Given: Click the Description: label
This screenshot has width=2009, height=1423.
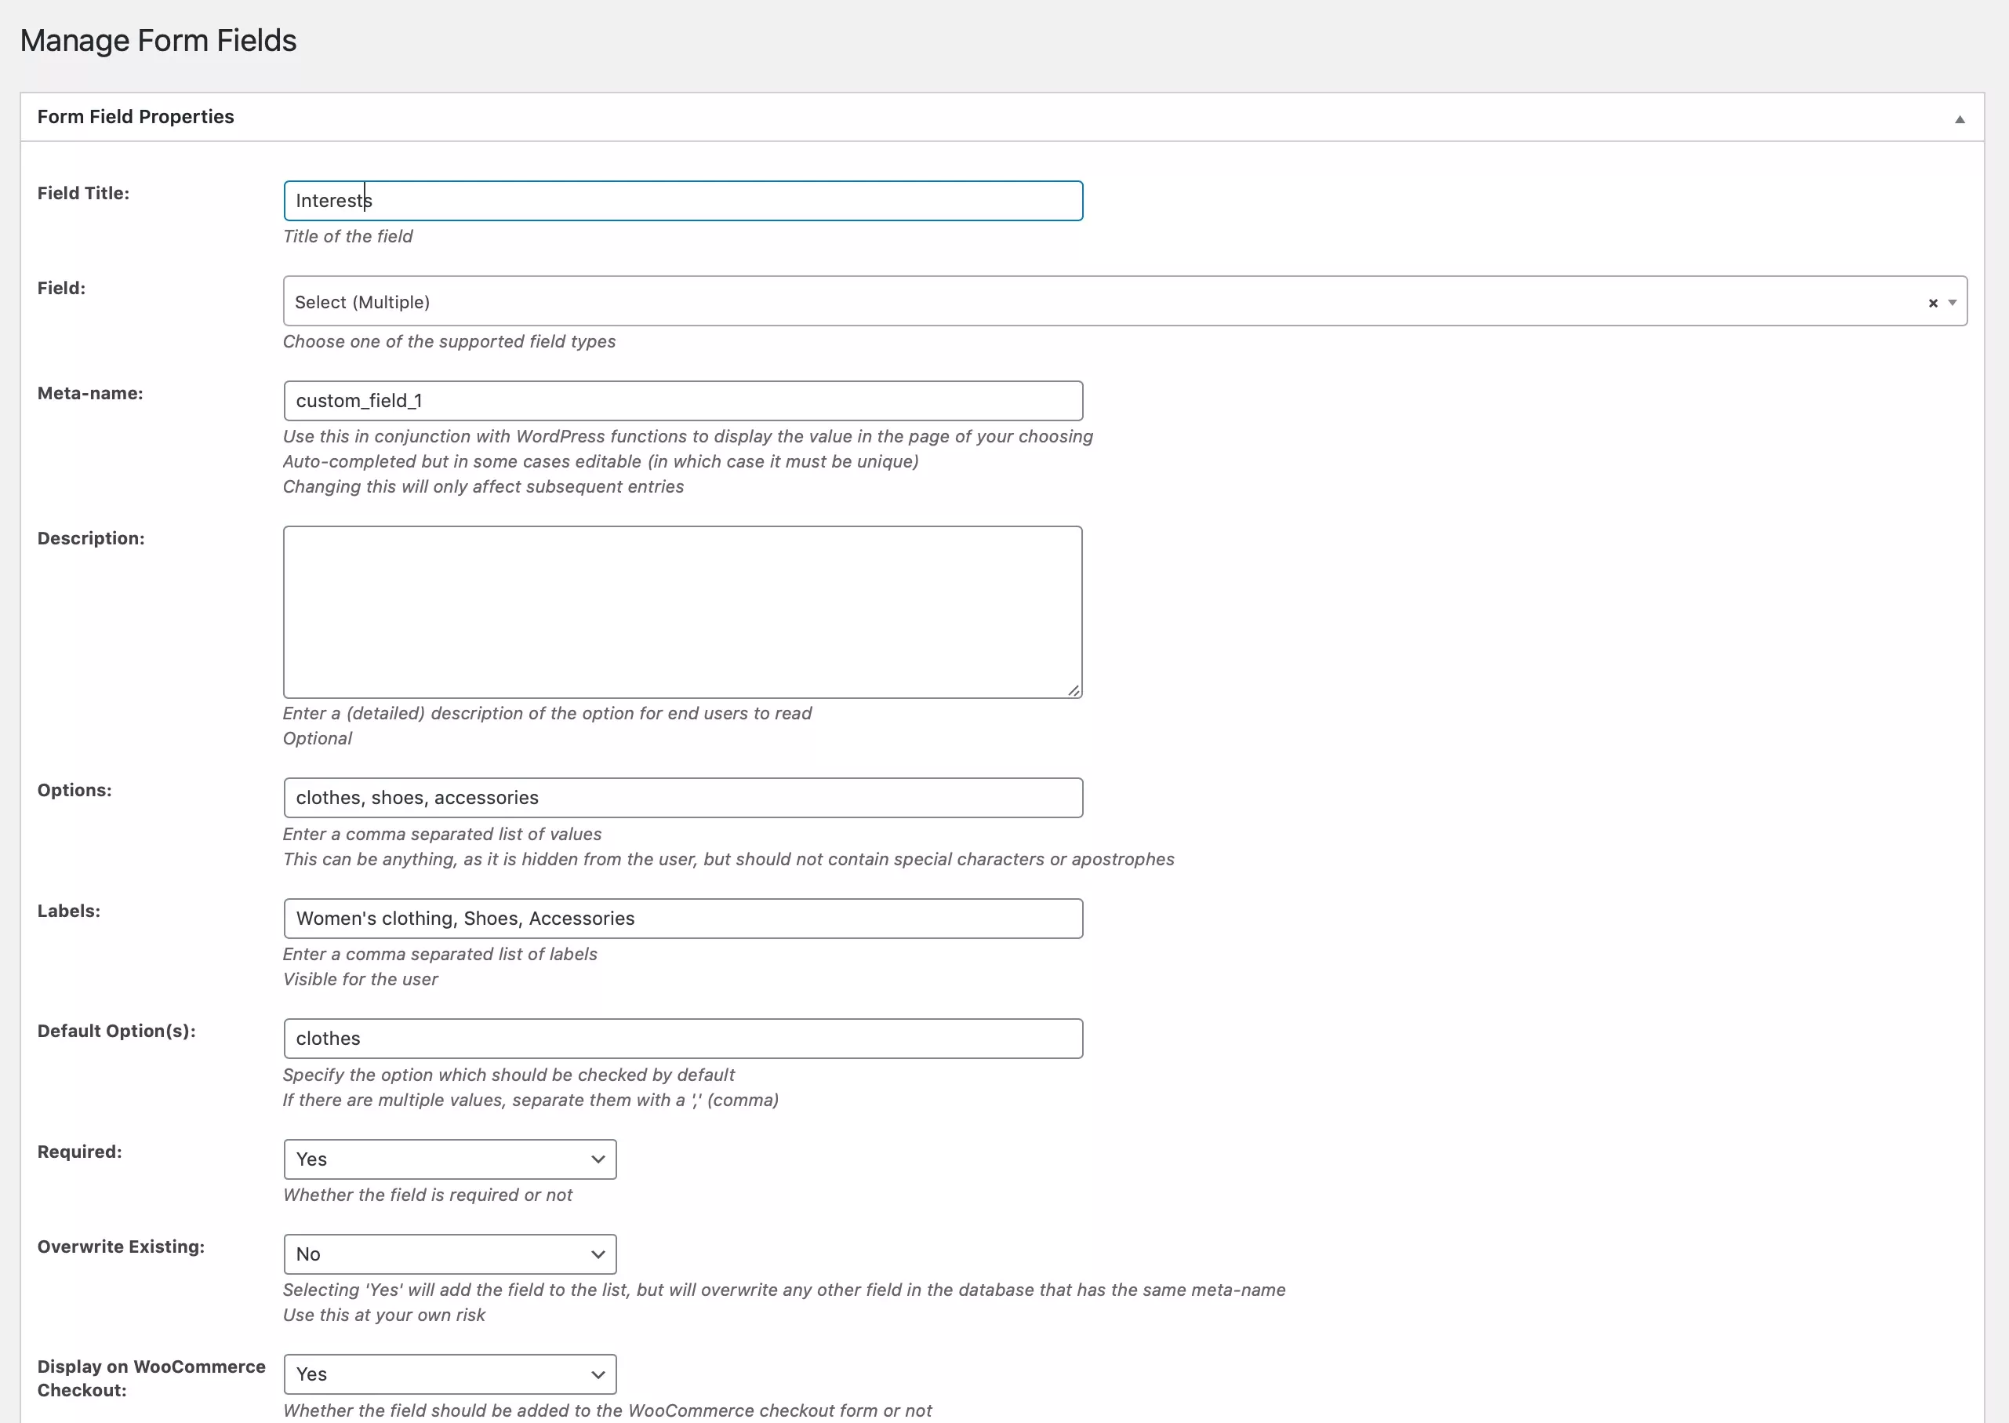Looking at the screenshot, I should click(91, 538).
